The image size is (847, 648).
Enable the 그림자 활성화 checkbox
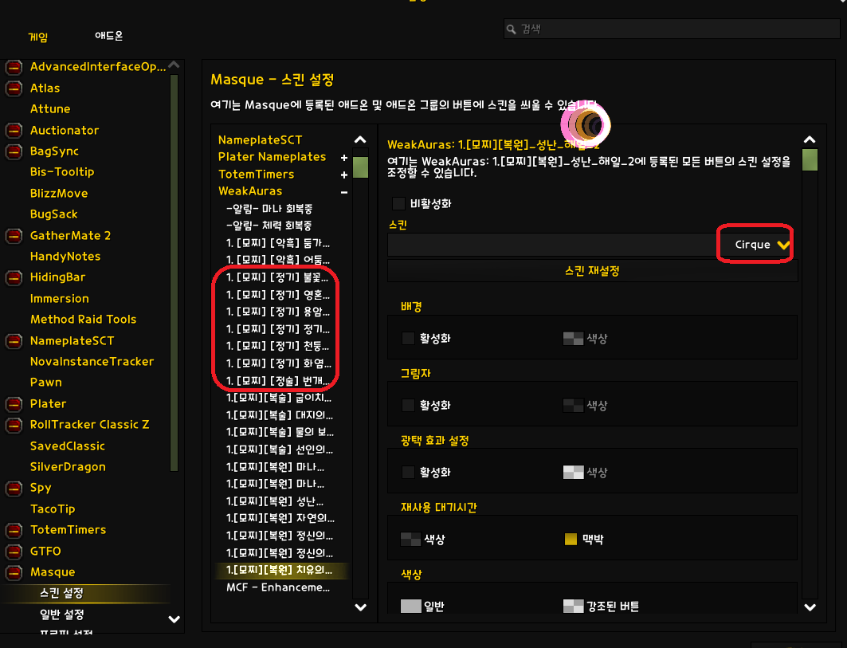[409, 406]
